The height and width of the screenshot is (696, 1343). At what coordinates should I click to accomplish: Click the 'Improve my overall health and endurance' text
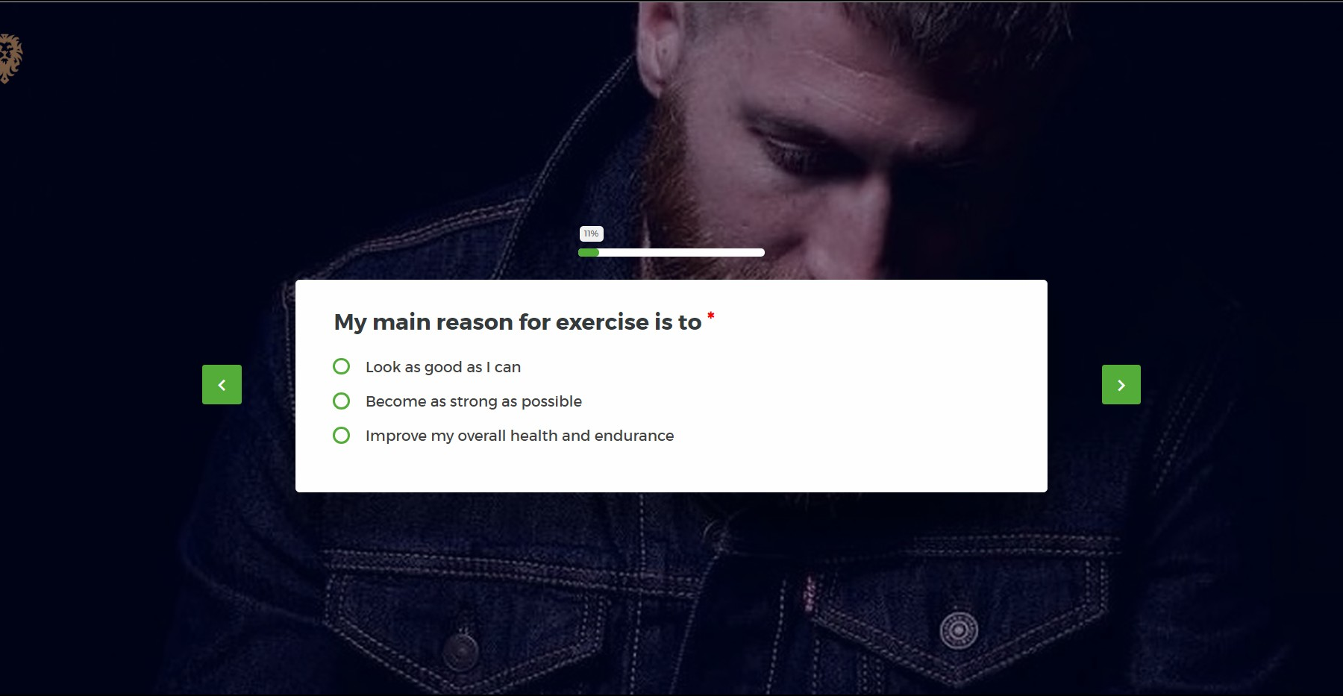519,436
